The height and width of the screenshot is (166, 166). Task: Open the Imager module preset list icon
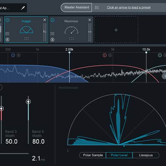[7, 34]
